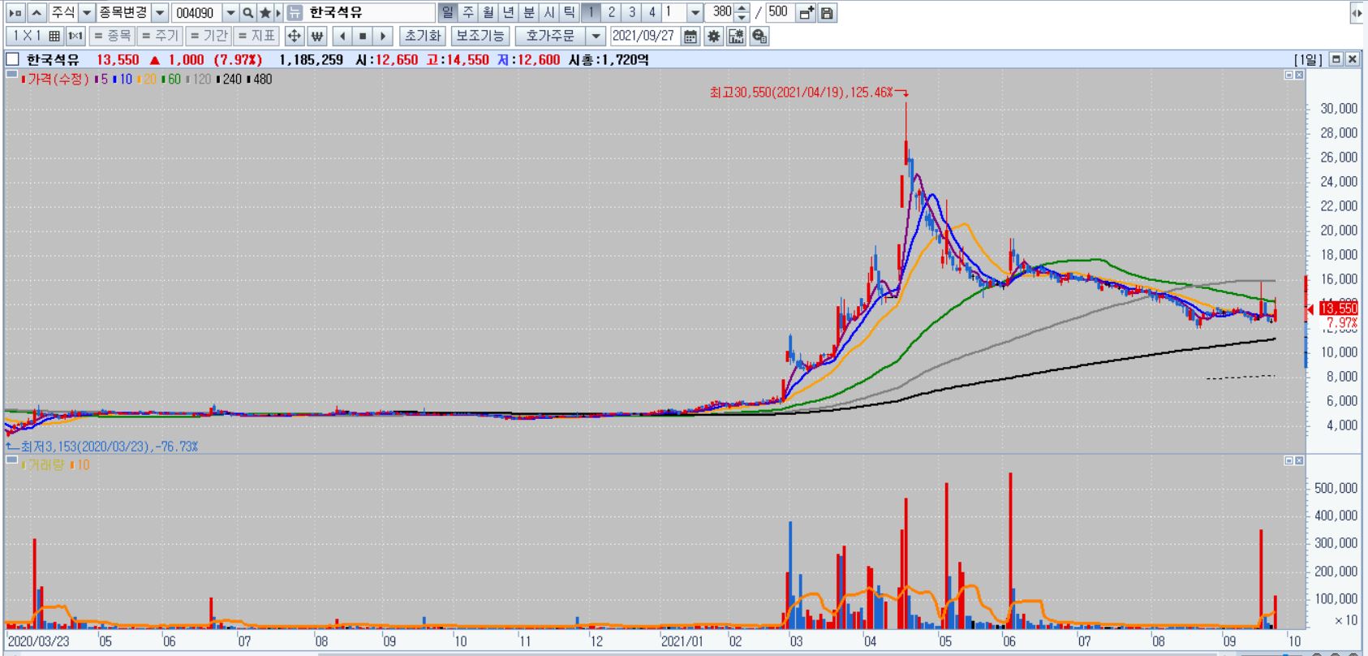Viewport: 1368px width, 656px height.
Task: Select the minute 분 period tab
Action: click(529, 13)
